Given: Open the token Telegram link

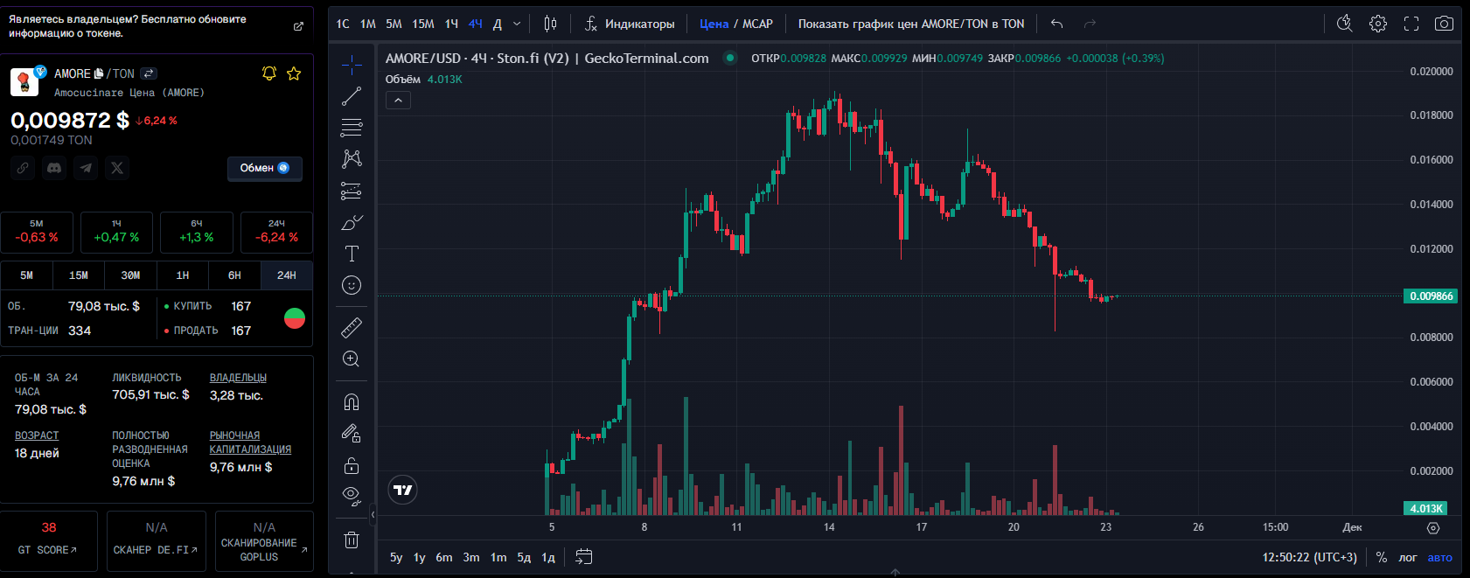Looking at the screenshot, I should coord(86,168).
